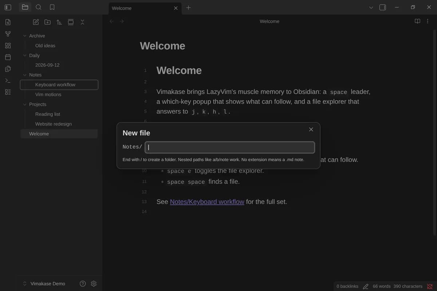Close the Welcome tab
The image size is (437, 291).
(x=176, y=8)
